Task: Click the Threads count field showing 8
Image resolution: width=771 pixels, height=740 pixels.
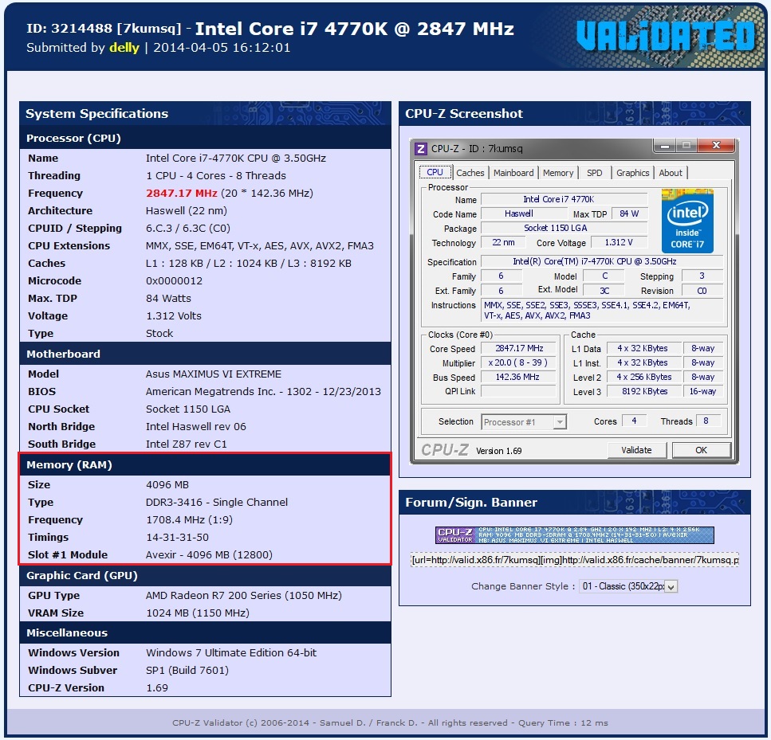Action: pyautogui.click(x=709, y=421)
